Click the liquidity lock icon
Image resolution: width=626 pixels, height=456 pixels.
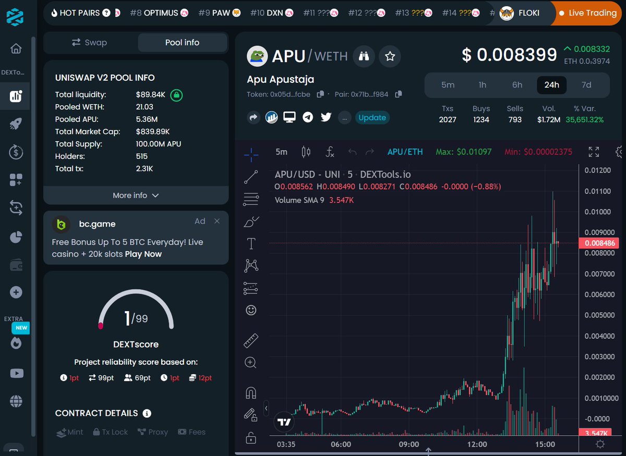(x=176, y=95)
